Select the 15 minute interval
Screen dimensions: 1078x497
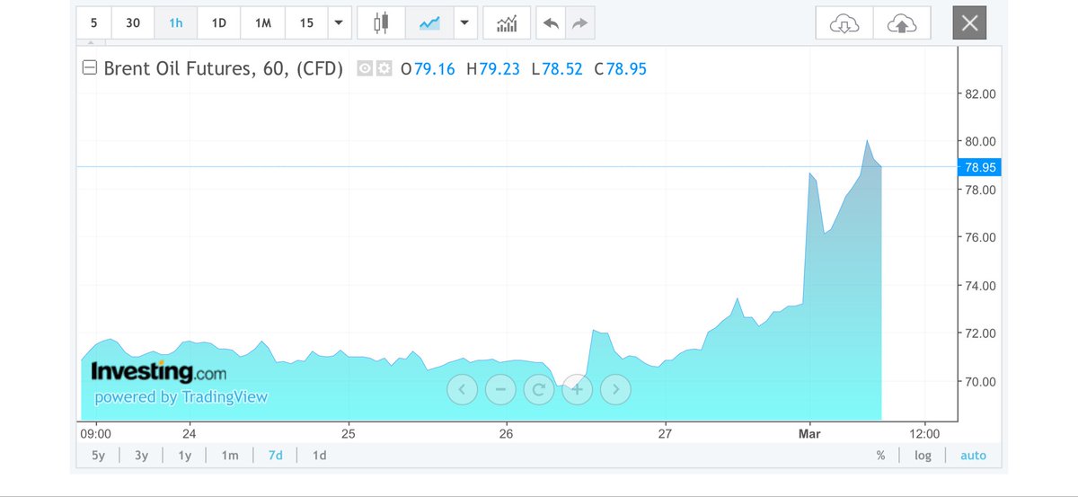[306, 22]
